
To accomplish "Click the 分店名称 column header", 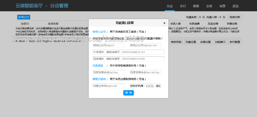I will 53,24.
